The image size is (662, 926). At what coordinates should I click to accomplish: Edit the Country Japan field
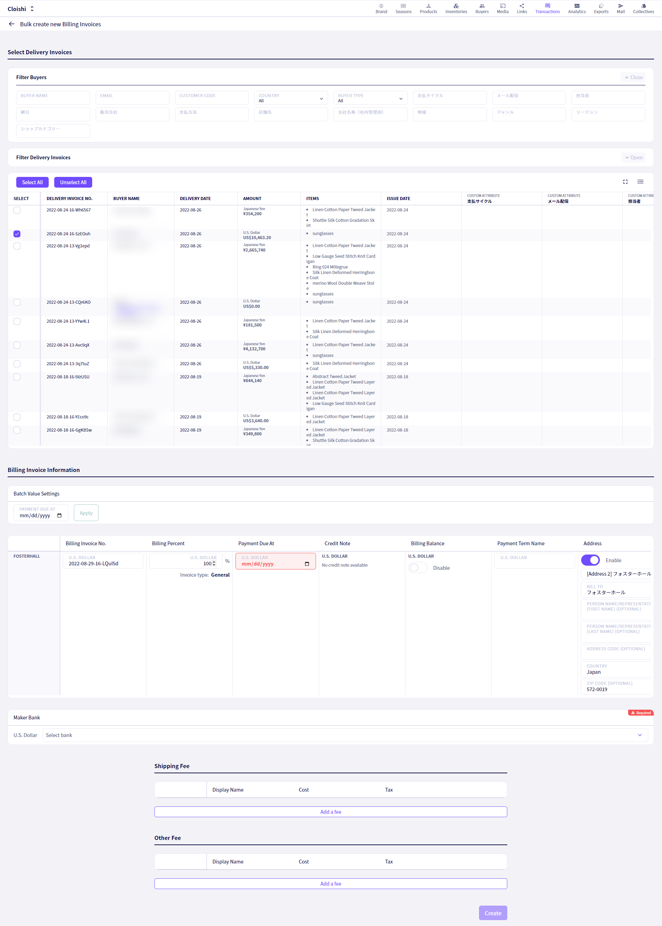[x=616, y=669]
